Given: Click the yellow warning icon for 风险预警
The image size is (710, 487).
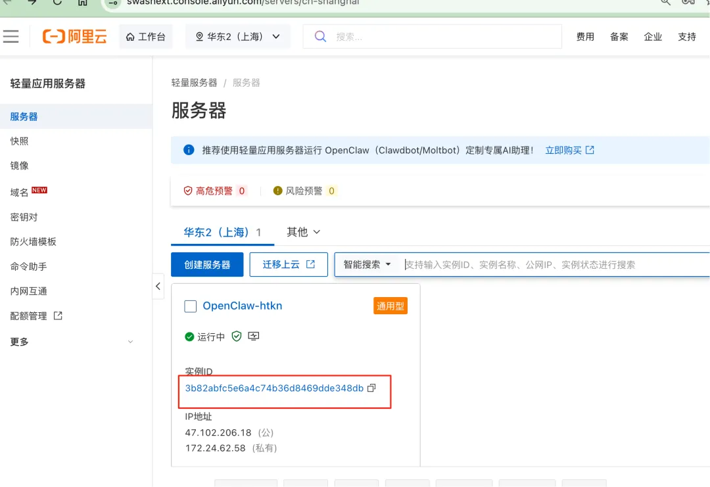Looking at the screenshot, I should (277, 191).
